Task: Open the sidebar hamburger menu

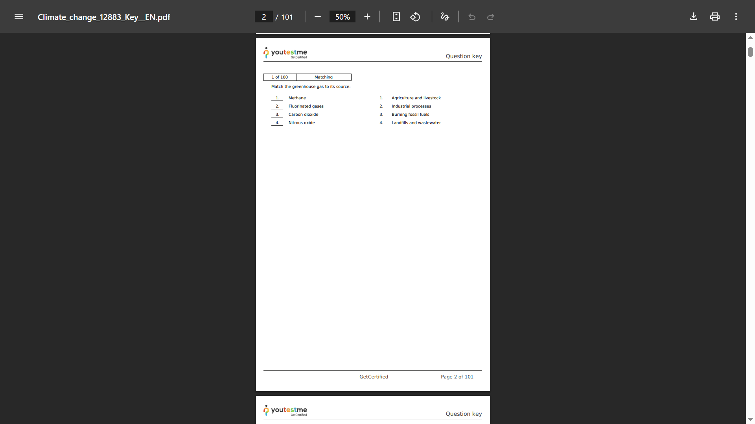Action: click(18, 16)
